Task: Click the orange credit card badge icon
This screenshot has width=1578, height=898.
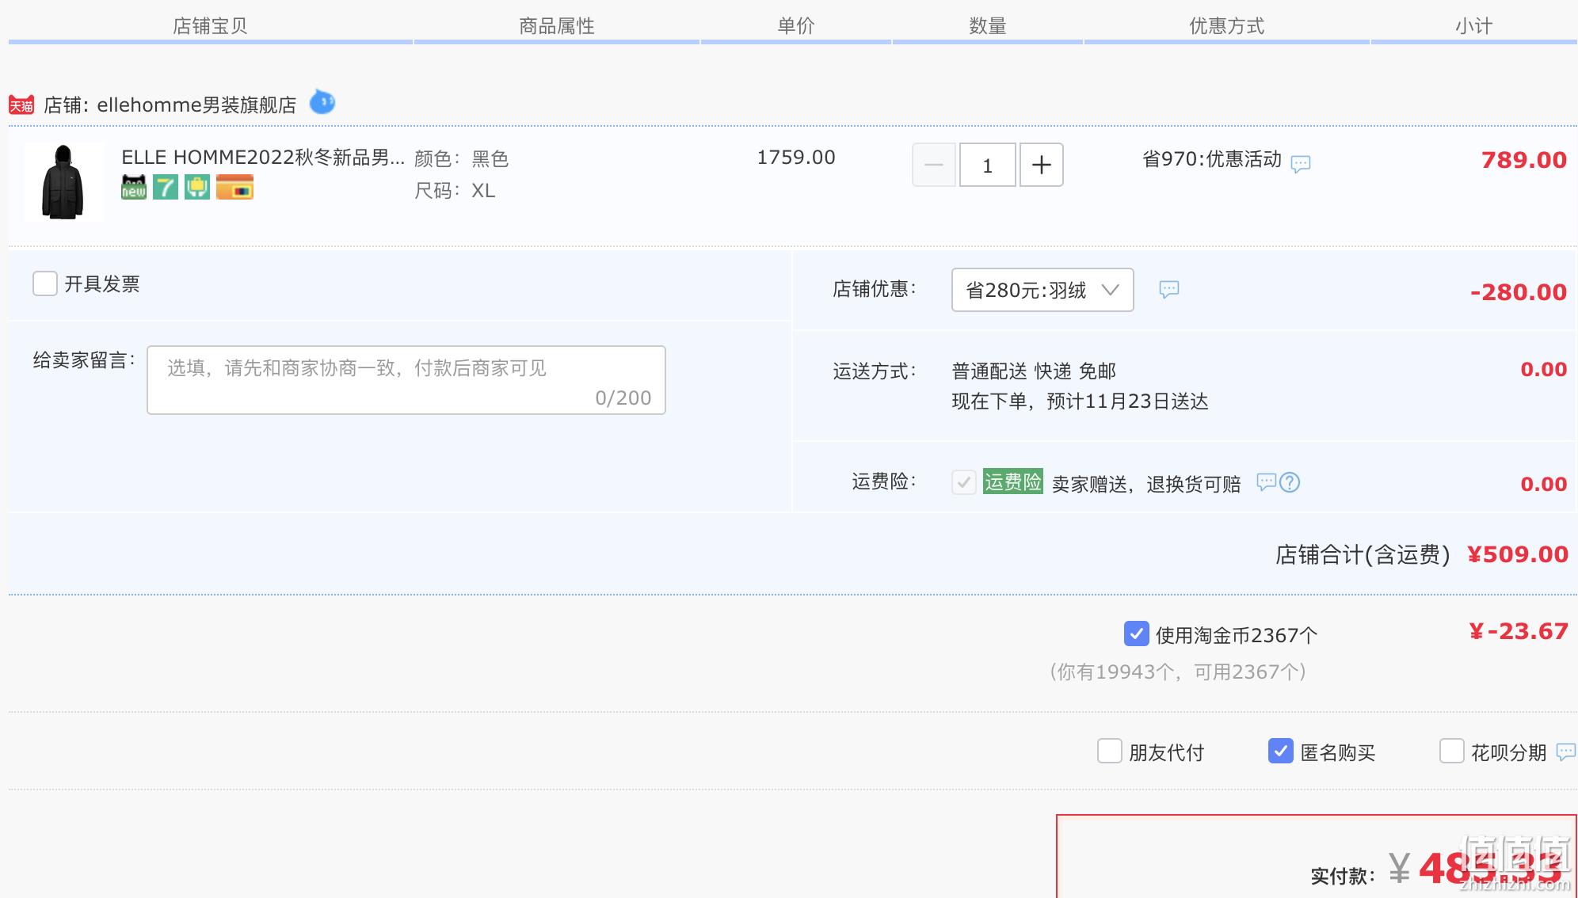Action: (234, 187)
